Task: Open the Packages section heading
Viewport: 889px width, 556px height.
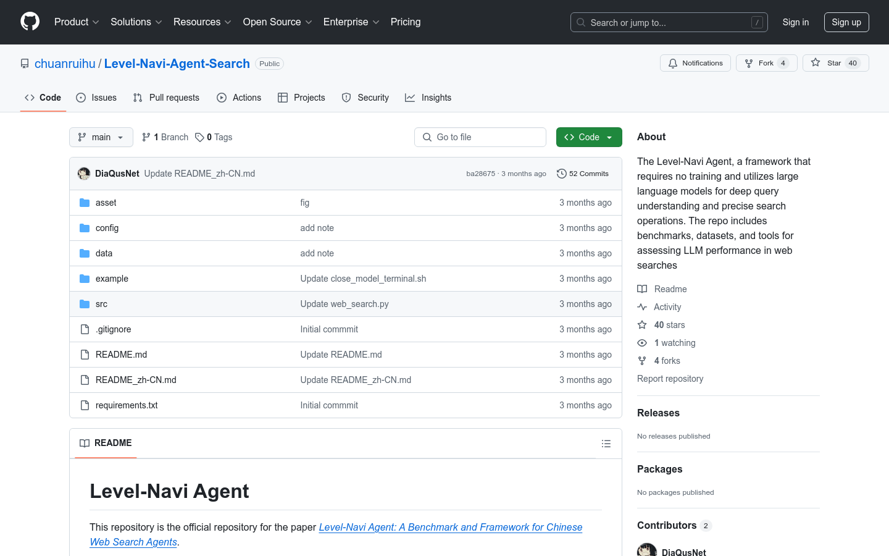Action: click(659, 470)
